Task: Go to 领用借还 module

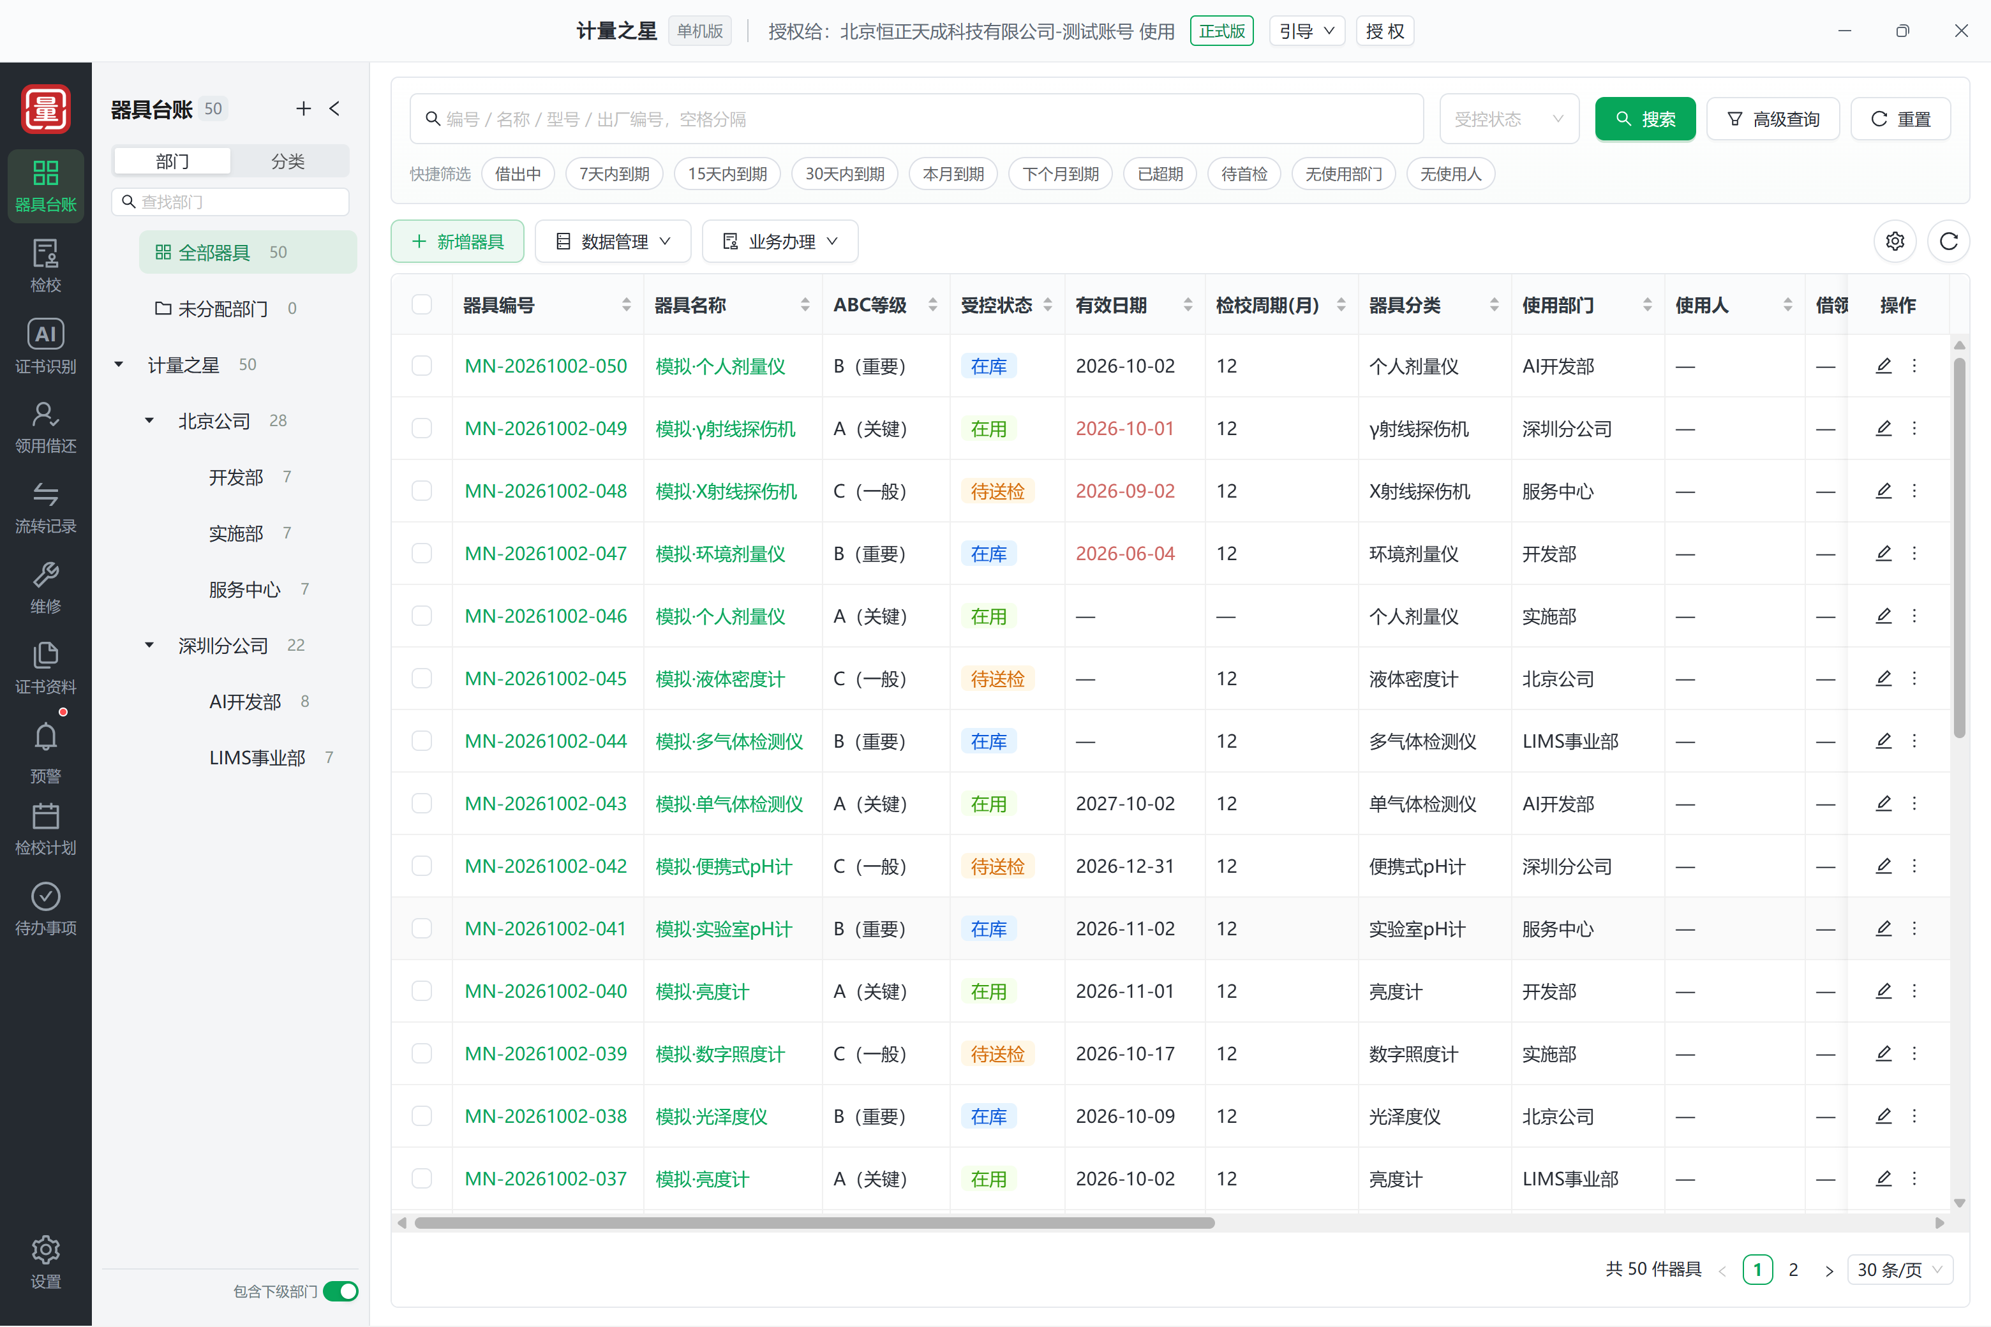Action: click(46, 427)
